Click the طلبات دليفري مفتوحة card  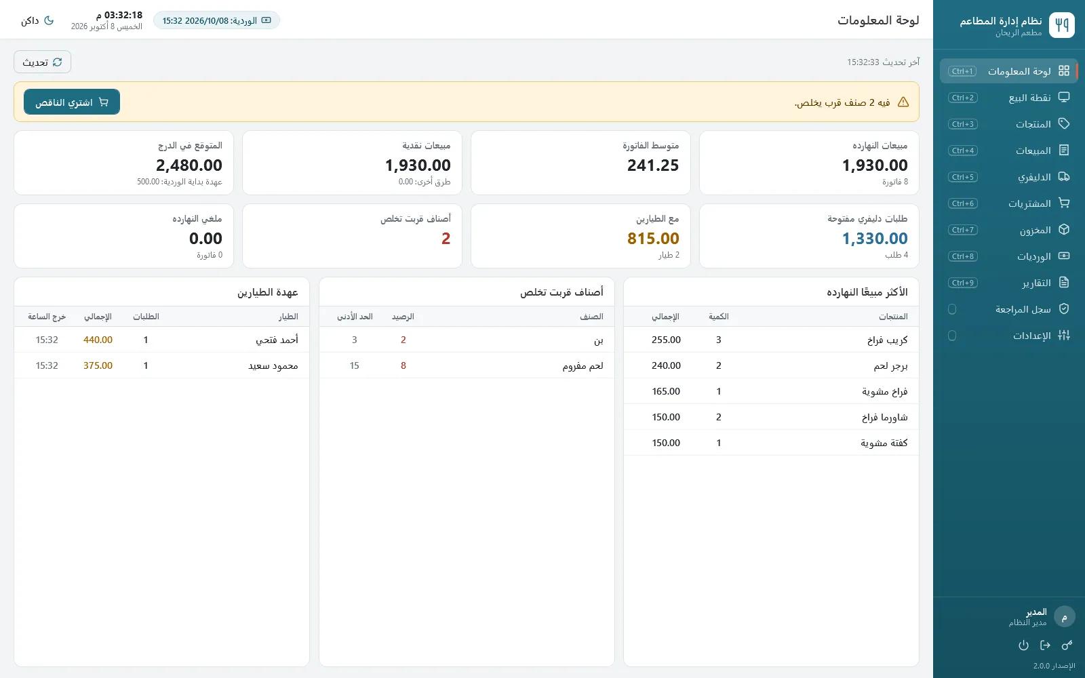tap(809, 236)
